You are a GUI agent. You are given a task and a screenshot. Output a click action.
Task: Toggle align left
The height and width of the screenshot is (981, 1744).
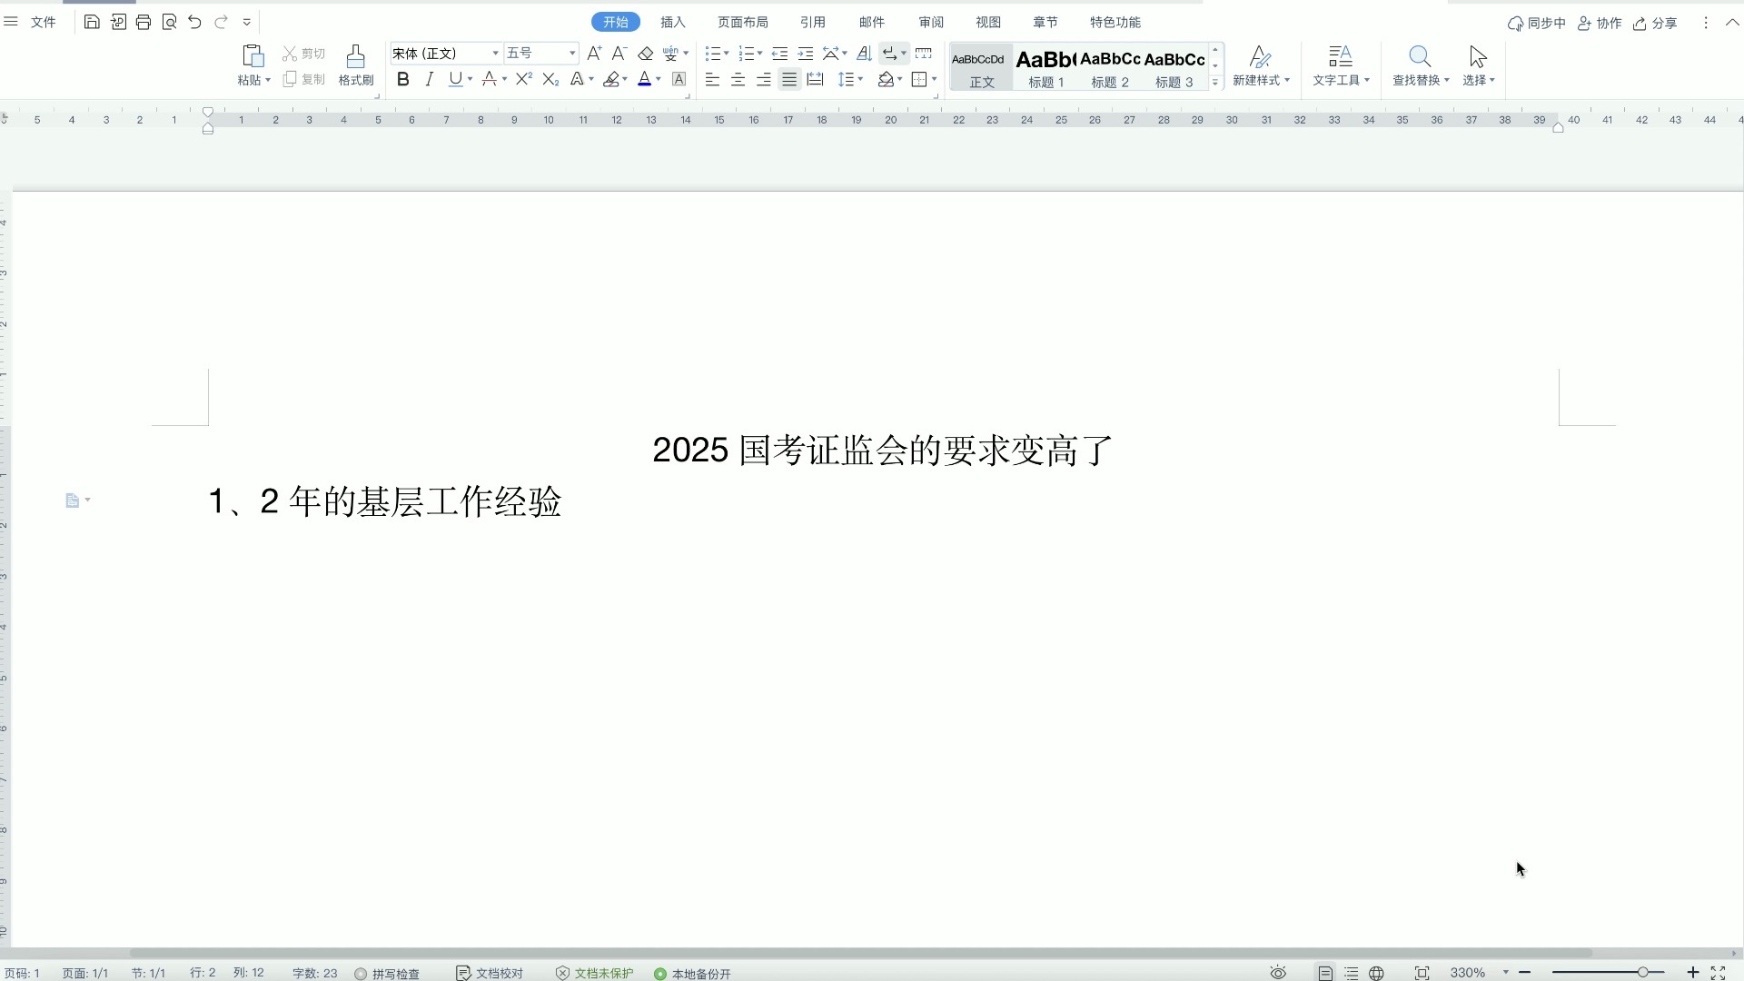(x=712, y=79)
